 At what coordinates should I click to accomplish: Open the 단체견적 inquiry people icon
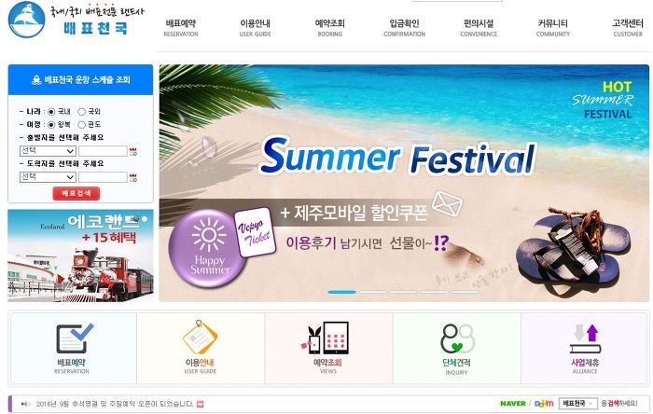[457, 338]
